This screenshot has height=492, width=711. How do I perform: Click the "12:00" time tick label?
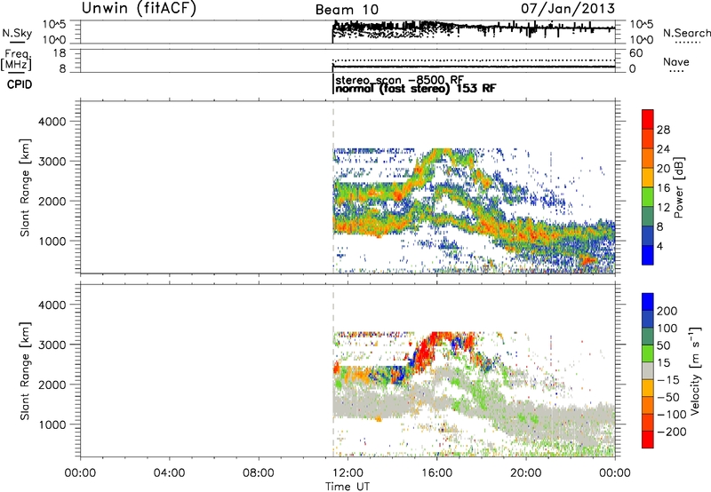pyautogui.click(x=348, y=473)
